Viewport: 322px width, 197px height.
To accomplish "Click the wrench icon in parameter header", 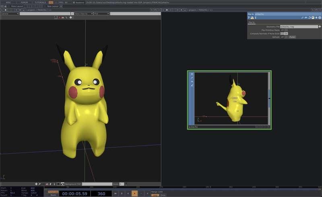I will point(302,18).
